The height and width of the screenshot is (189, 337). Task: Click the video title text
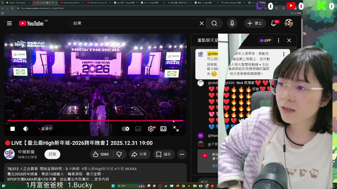click(82, 143)
